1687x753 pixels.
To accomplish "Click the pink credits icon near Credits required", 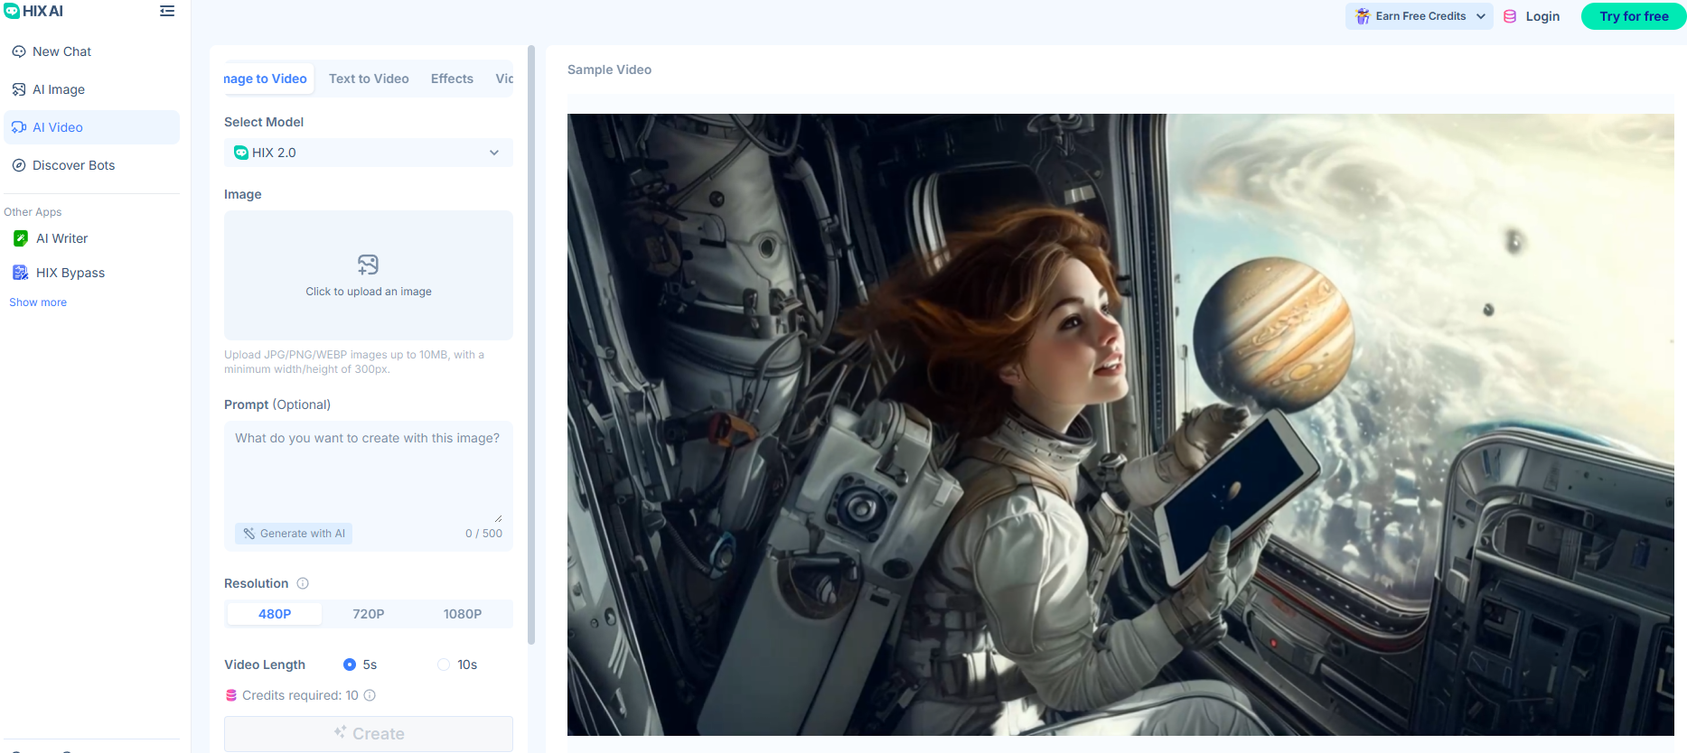I will (x=231, y=695).
